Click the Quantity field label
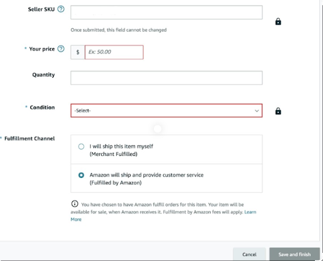The height and width of the screenshot is (261, 323). [44, 75]
